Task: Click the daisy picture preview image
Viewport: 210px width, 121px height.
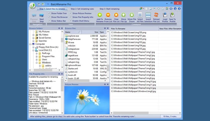Action: (87, 100)
